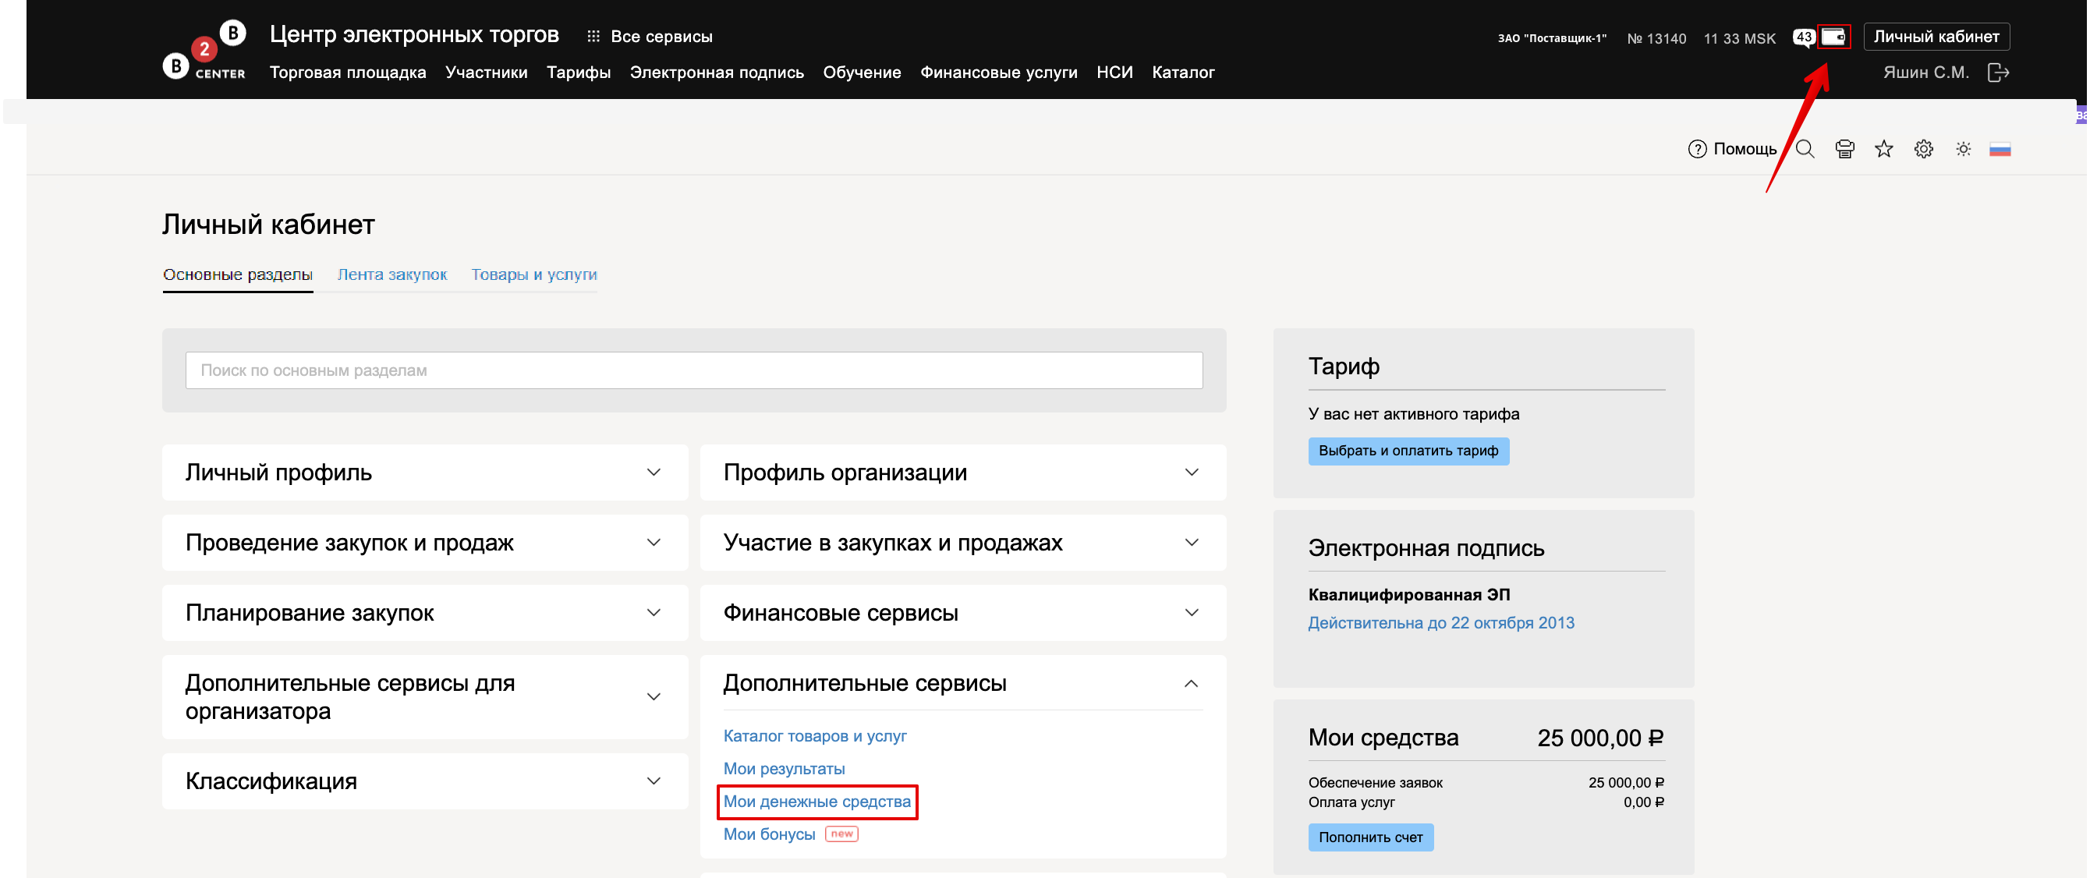Open the settings gear icon
Image resolution: width=2090 pixels, height=878 pixels.
click(x=1924, y=149)
